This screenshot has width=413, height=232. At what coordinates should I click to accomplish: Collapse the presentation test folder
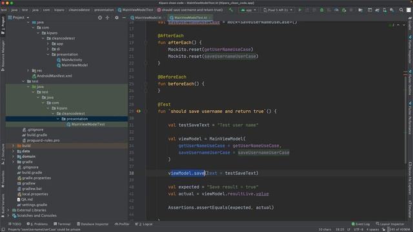[58, 119]
